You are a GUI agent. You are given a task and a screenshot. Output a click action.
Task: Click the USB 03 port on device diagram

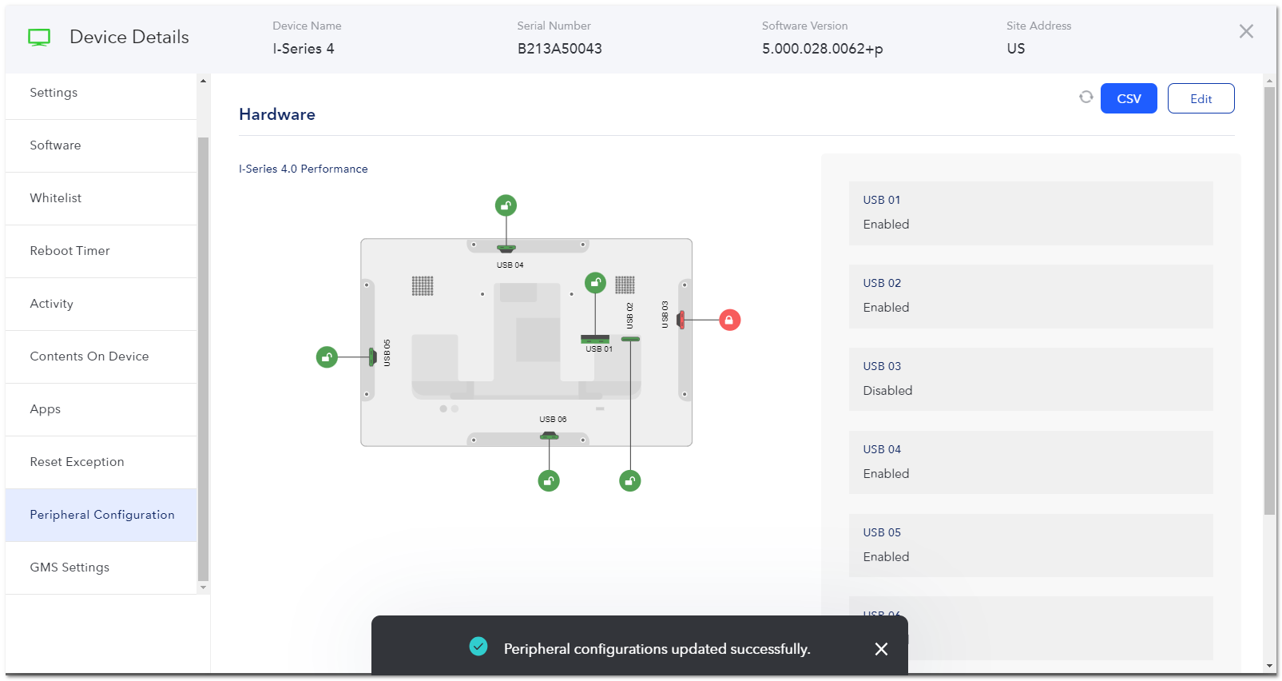[681, 320]
